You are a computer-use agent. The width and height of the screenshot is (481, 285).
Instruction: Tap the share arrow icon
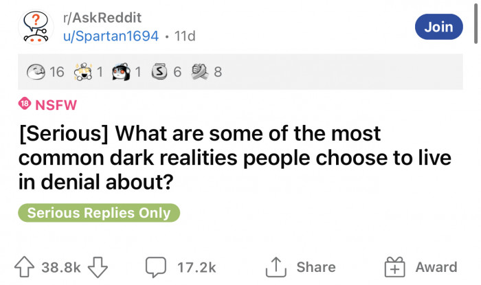click(276, 267)
